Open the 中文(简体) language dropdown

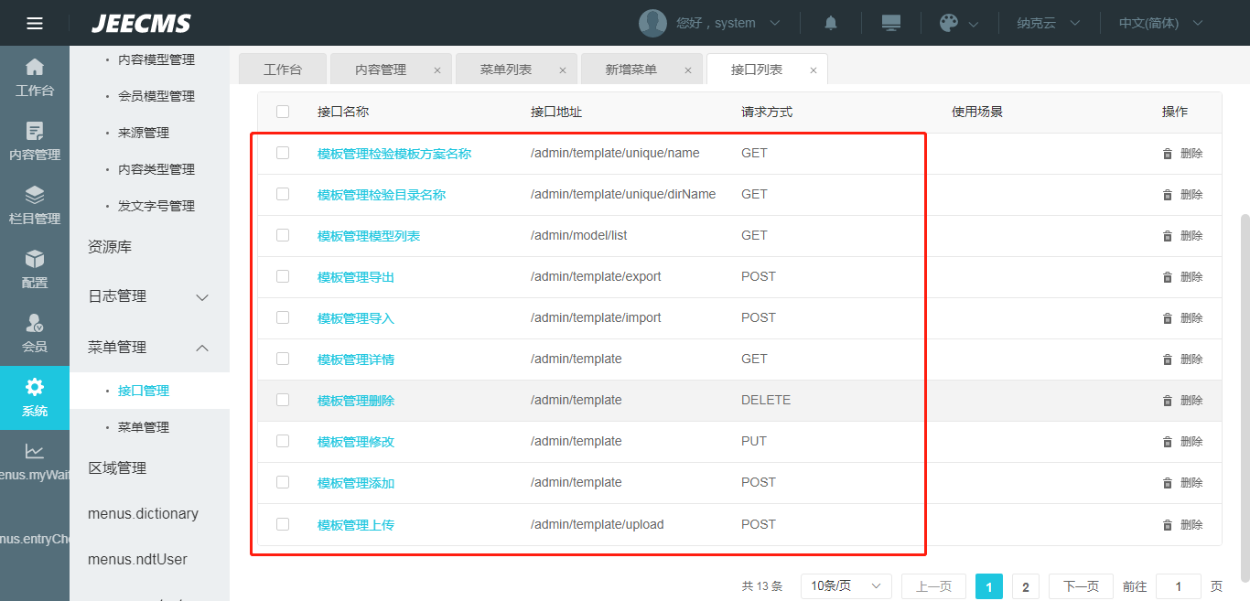pos(1160,23)
